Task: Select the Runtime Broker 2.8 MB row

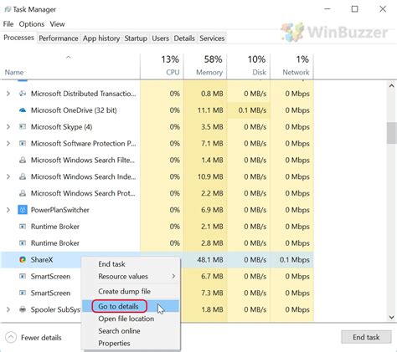Action: click(x=157, y=243)
